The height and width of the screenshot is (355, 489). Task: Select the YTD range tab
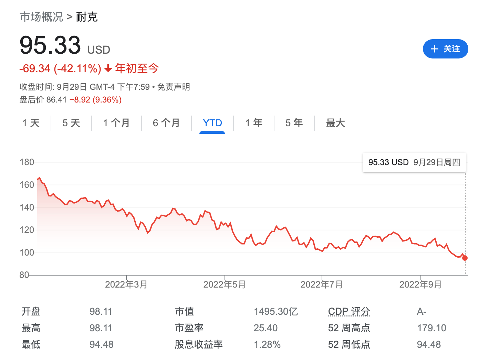tap(212, 123)
